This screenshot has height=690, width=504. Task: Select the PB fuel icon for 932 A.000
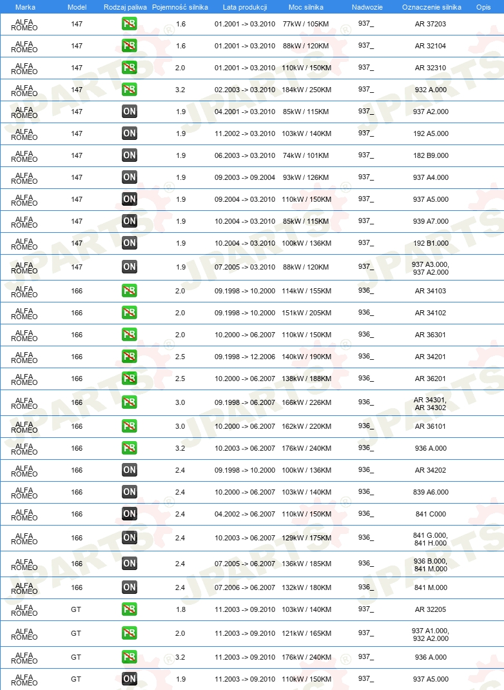pyautogui.click(x=130, y=90)
